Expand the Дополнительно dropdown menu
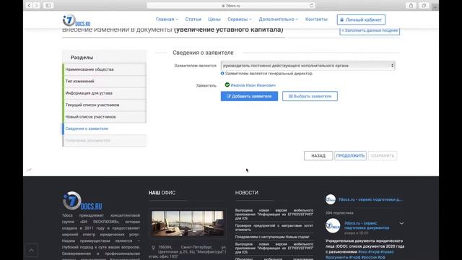Screen dimensions: 462x260 [x=279, y=19]
